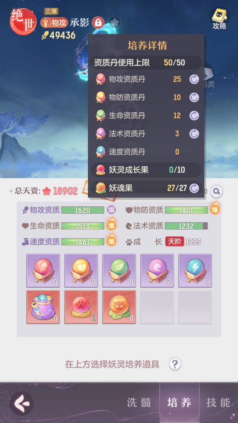Select the purple lucky bag item
The height and width of the screenshot is (423, 238).
(x=43, y=307)
